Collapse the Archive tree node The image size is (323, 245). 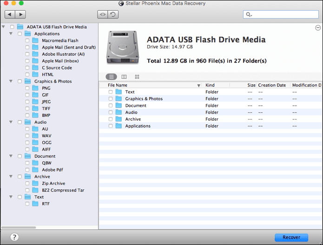point(11,176)
